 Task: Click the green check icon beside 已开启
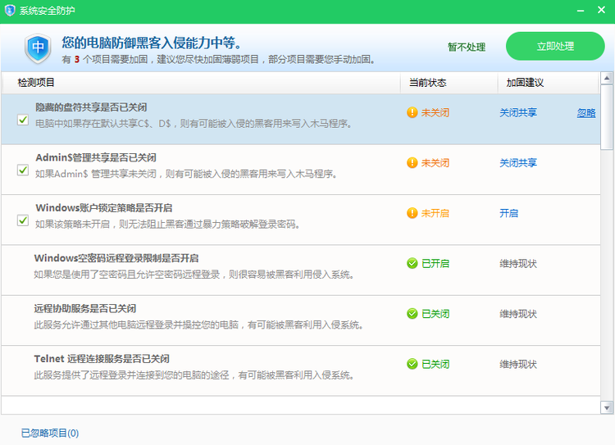coord(412,263)
